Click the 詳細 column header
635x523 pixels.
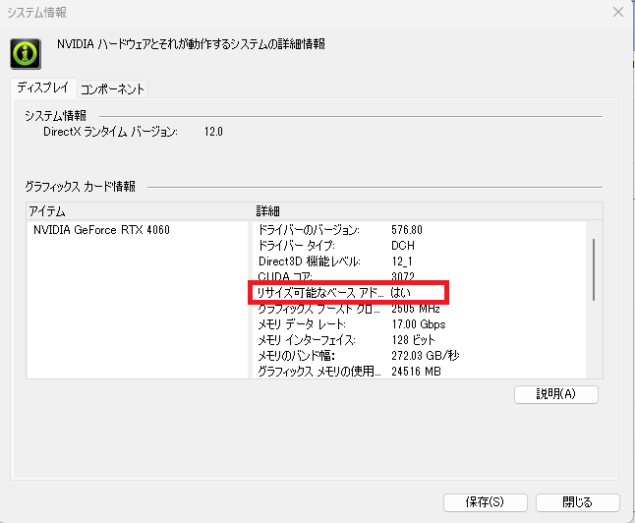[x=428, y=211]
